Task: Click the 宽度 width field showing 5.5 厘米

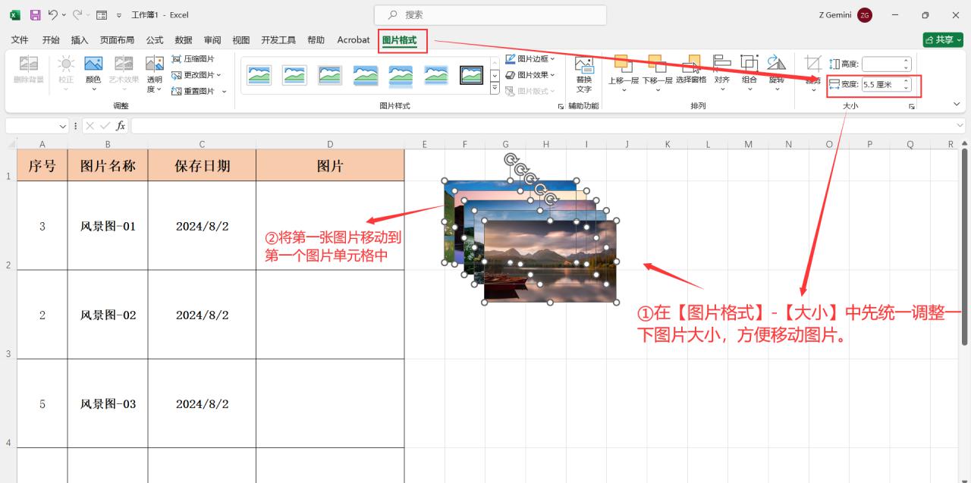Action: point(886,85)
